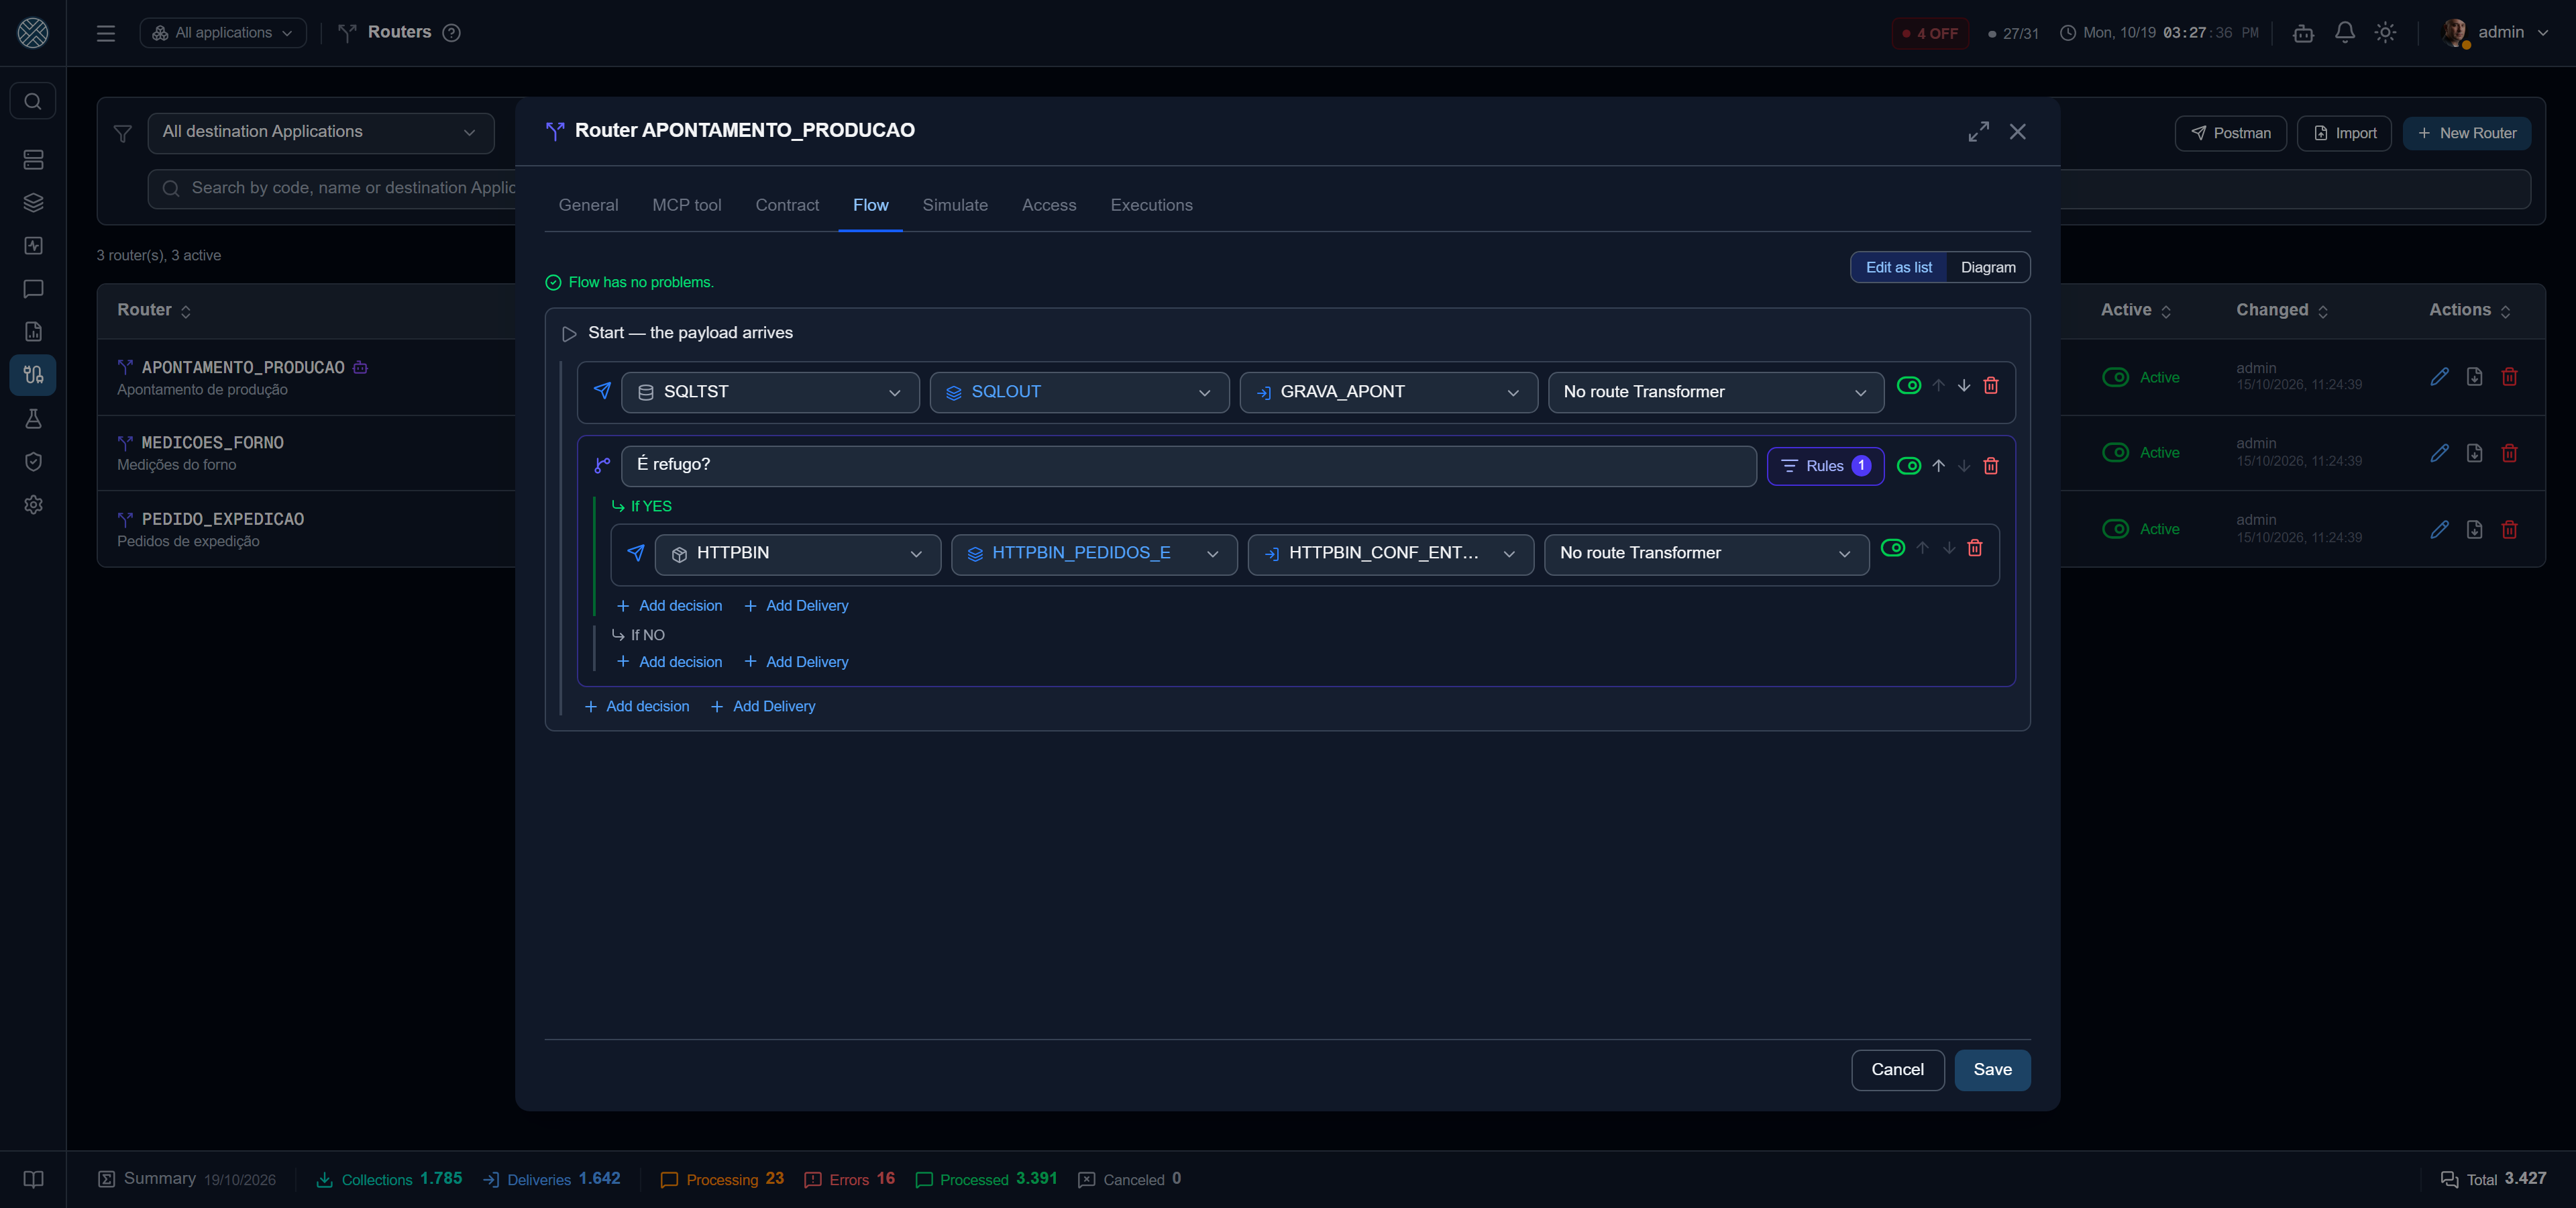Open the Executions tab

click(x=1151, y=205)
